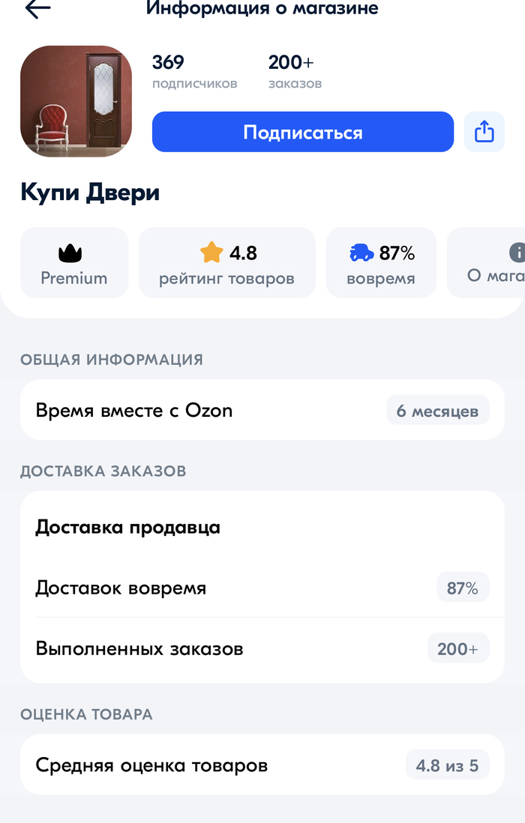Image resolution: width=525 pixels, height=823 pixels.
Task: Select the Premium membership chip
Action: pos(73,262)
